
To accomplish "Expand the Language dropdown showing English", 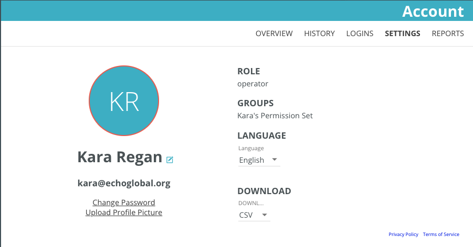I will tap(259, 160).
